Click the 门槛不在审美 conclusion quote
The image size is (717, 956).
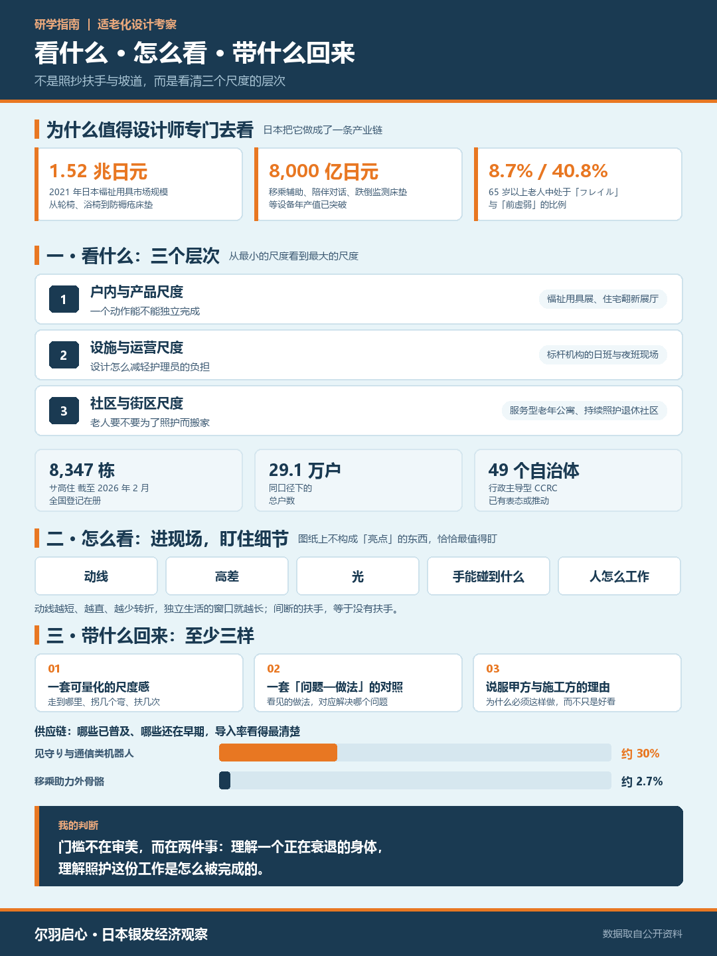click(x=221, y=858)
